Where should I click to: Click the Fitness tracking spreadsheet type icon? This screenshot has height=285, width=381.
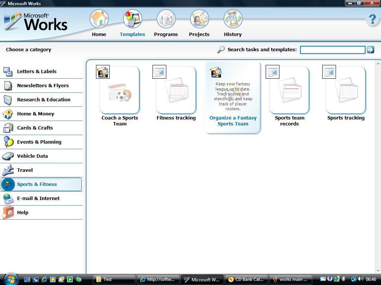(159, 72)
